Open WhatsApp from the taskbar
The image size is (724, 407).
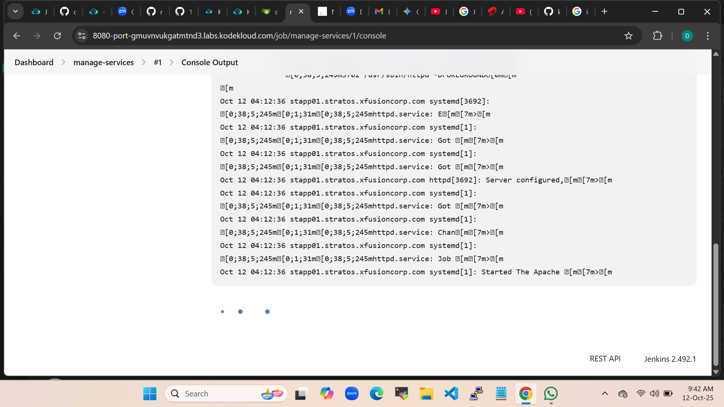point(551,394)
